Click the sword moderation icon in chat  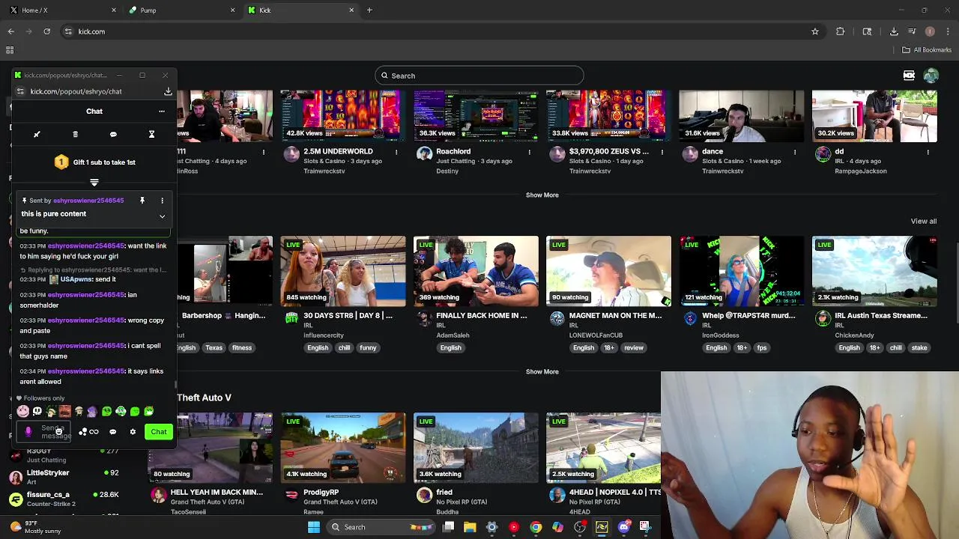point(37,134)
